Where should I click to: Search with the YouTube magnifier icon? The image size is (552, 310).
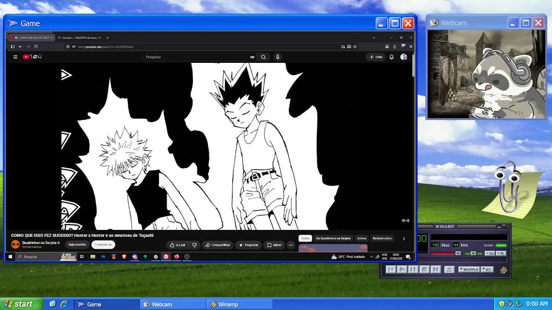pyautogui.click(x=263, y=57)
